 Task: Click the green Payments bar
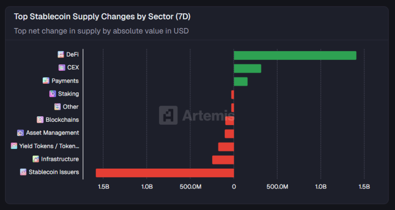[241, 82]
